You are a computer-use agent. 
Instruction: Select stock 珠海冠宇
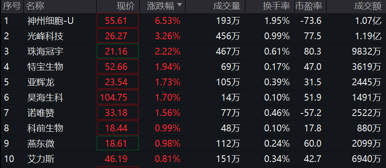coord(45,51)
